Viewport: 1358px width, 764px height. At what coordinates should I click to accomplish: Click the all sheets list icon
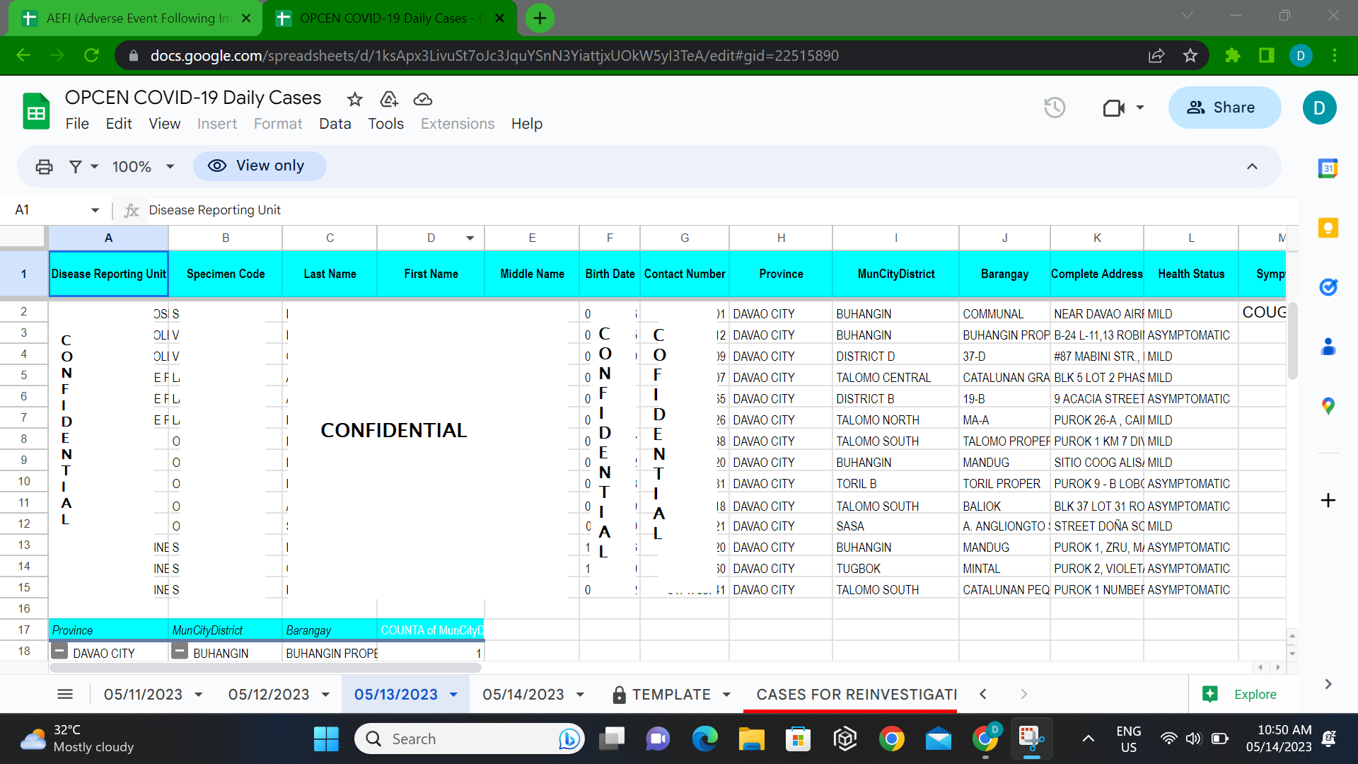click(x=65, y=695)
